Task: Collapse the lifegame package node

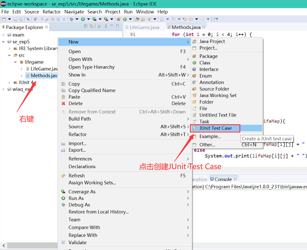Action: (15, 62)
